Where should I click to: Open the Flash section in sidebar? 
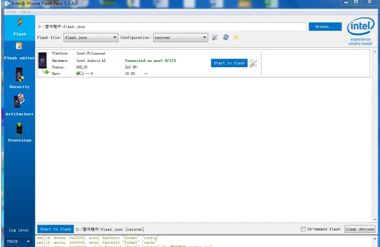(20, 27)
